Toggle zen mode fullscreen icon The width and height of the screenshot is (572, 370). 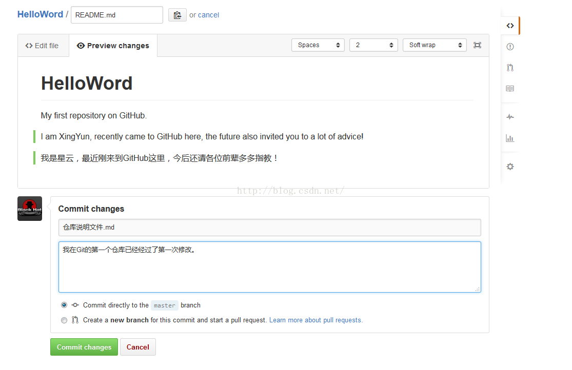pyautogui.click(x=477, y=45)
